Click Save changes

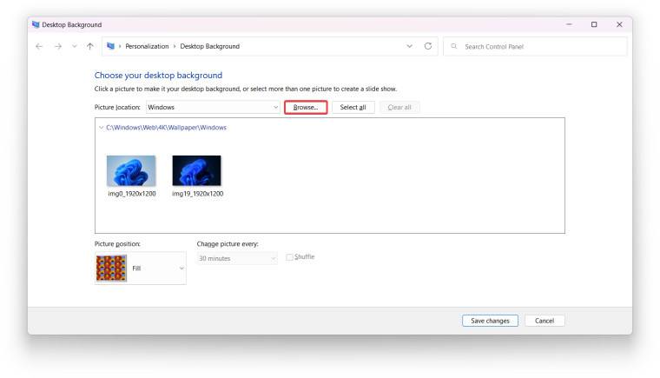click(x=490, y=321)
